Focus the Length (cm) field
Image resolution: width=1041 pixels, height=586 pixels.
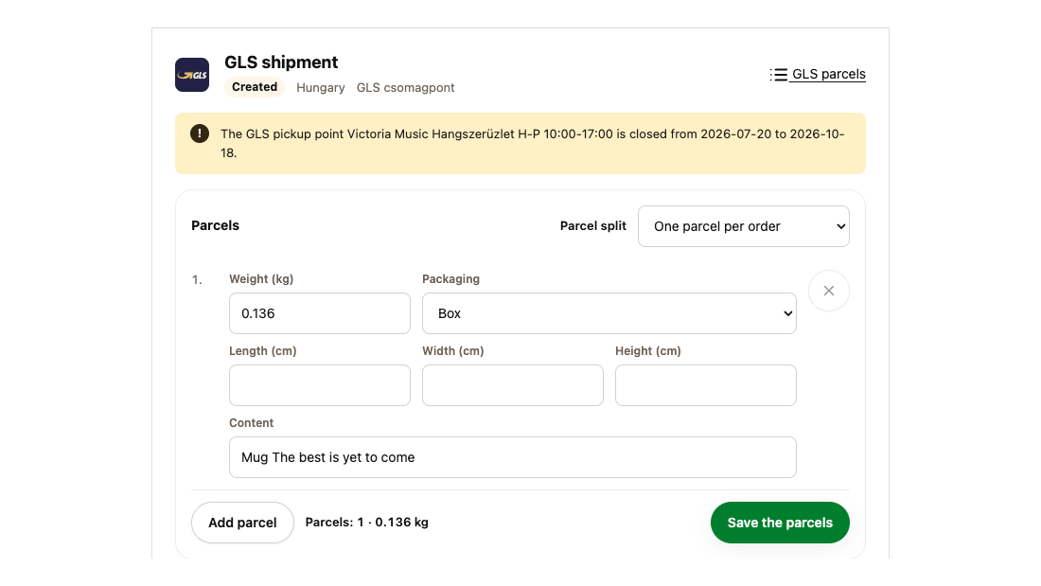pos(319,385)
